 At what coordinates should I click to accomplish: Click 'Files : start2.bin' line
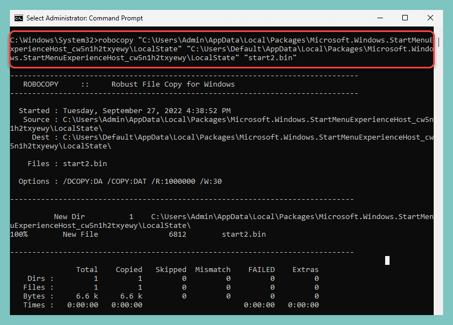67,164
